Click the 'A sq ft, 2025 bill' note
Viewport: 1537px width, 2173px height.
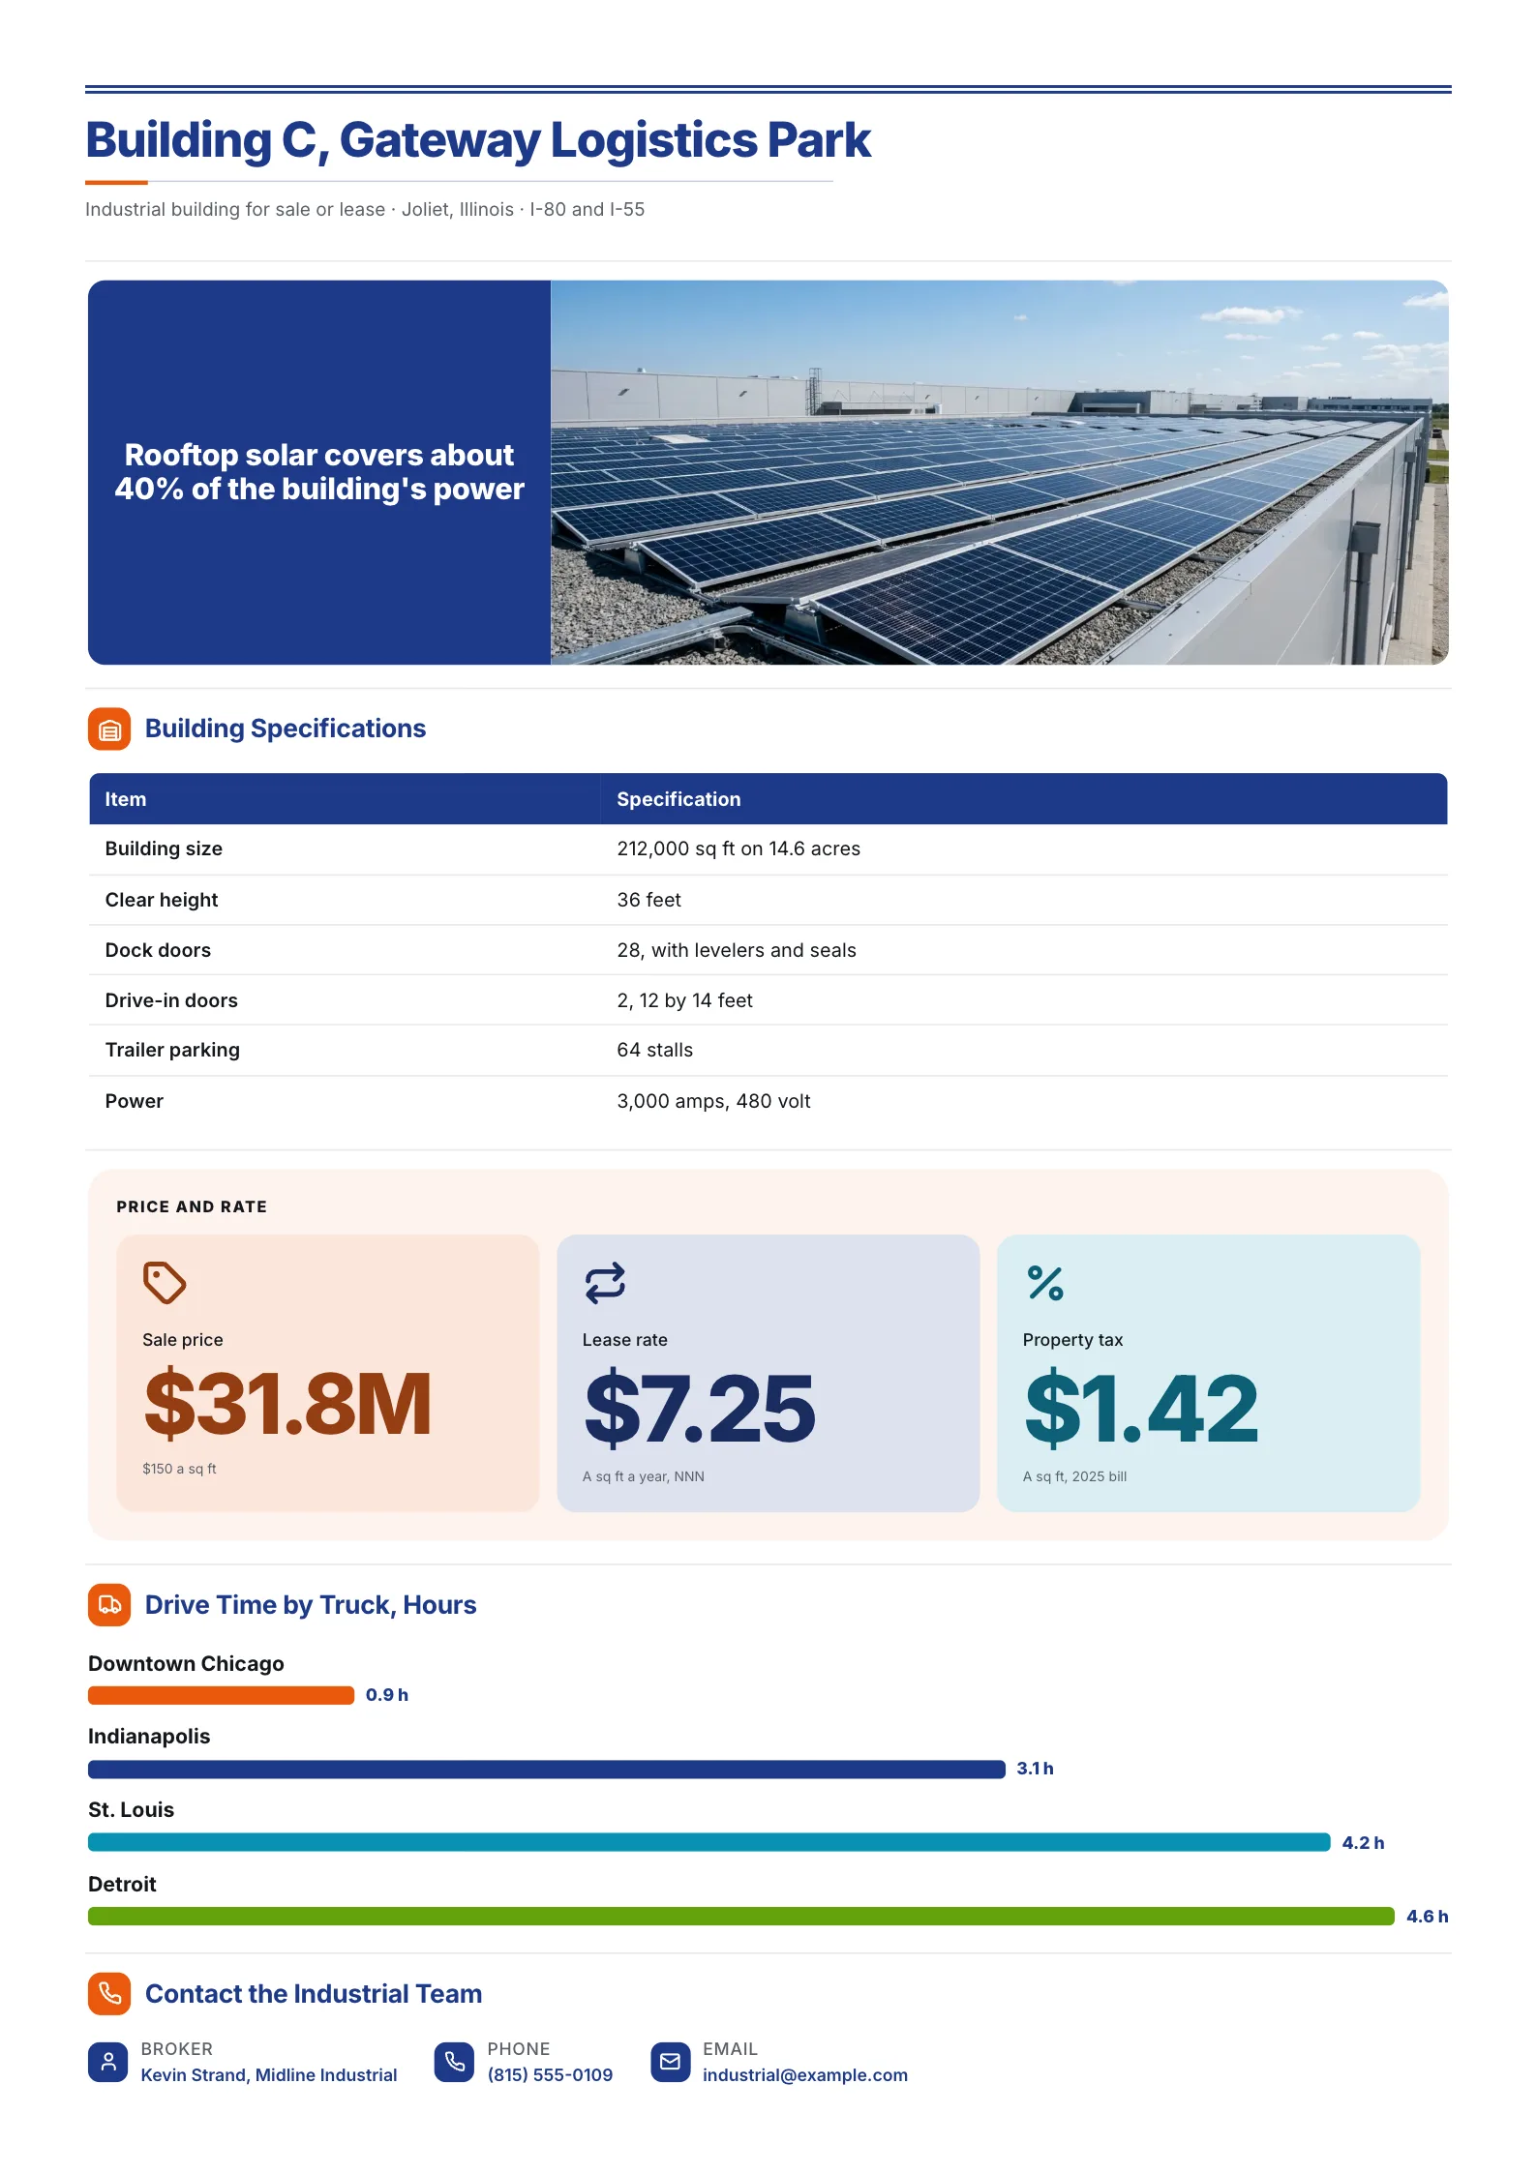[x=1074, y=1476]
